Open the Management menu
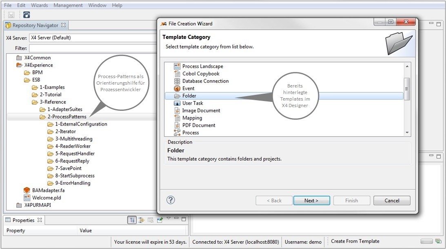The image size is (446, 249). (x=68, y=5)
